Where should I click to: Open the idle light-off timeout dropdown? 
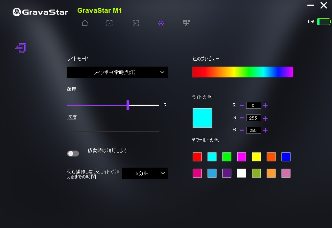point(145,173)
